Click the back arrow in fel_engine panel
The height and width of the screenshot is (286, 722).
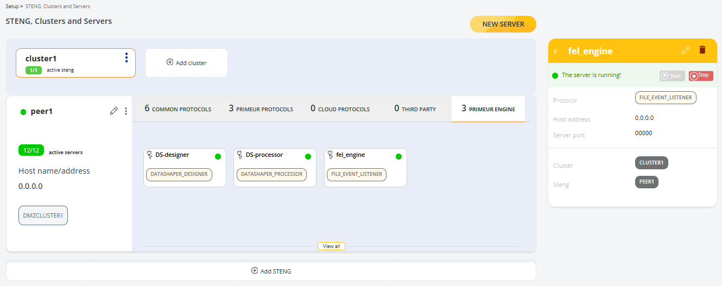pos(555,51)
